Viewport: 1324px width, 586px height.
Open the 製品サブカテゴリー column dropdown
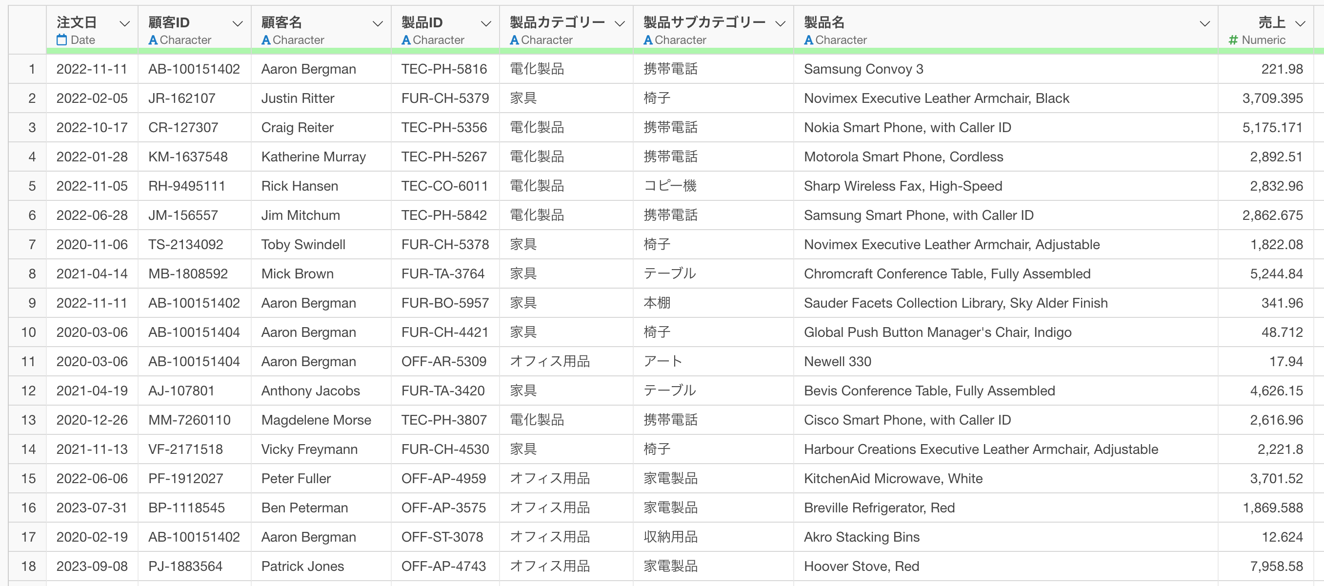click(780, 23)
